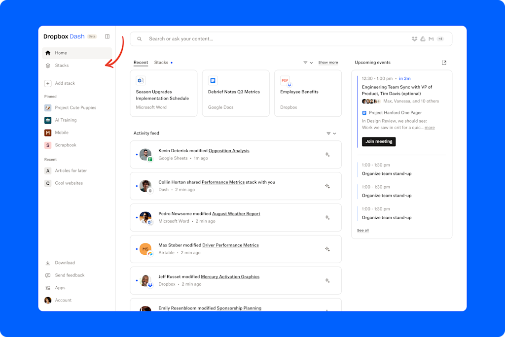
Task: Select the Google Drive icon in search bar
Action: (x=423, y=38)
